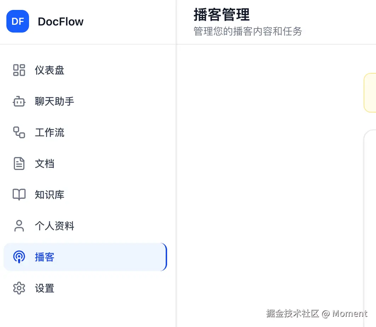The height and width of the screenshot is (327, 376).
Task: Click the DocFlow brand name
Action: click(61, 22)
